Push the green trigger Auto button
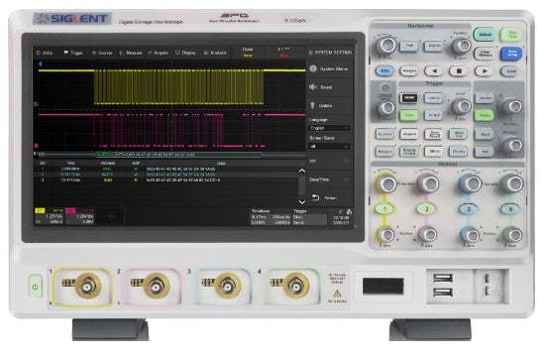The width and height of the screenshot is (548, 361). click(409, 115)
